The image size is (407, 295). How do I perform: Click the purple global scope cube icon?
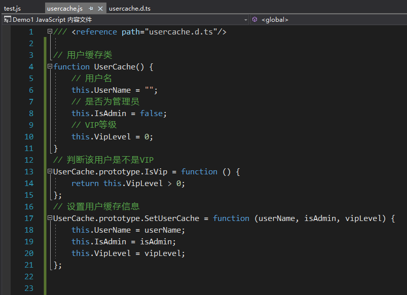(255, 19)
